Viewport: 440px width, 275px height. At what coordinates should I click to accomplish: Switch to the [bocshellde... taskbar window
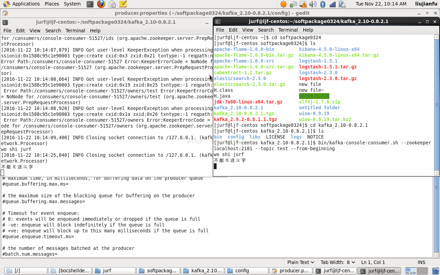pos(70,271)
